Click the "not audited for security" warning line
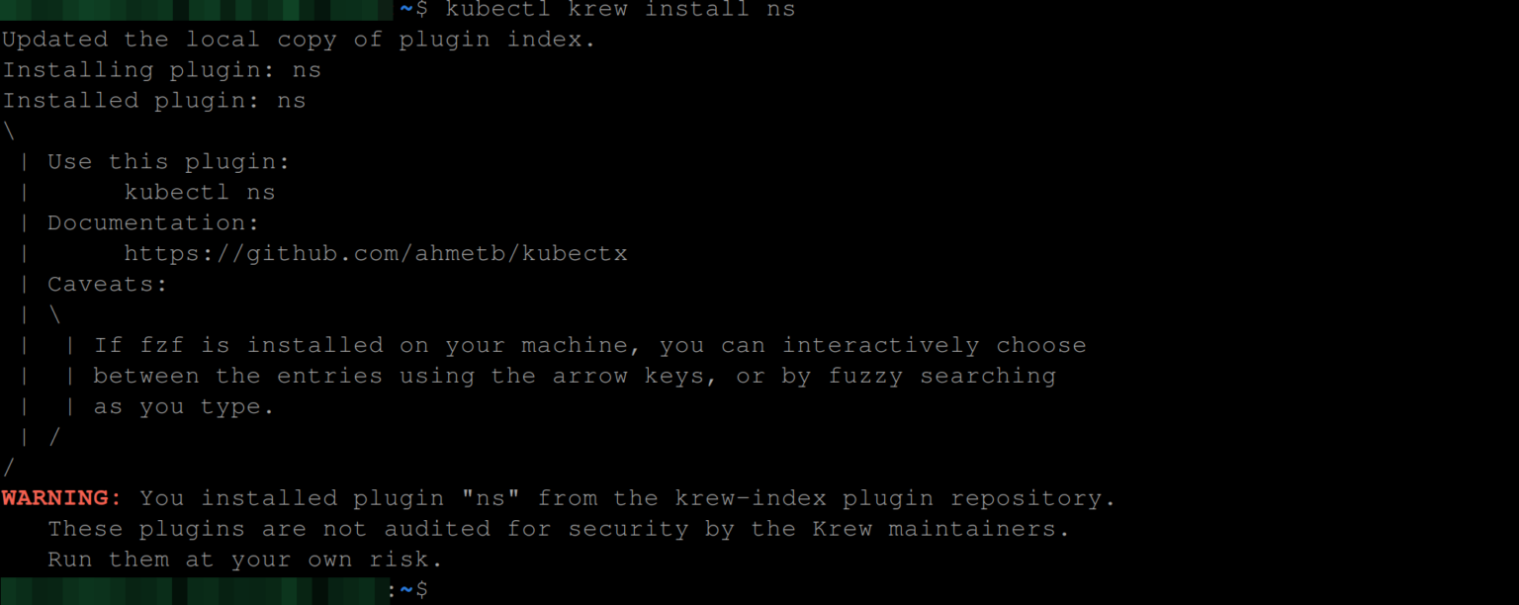 click(559, 529)
